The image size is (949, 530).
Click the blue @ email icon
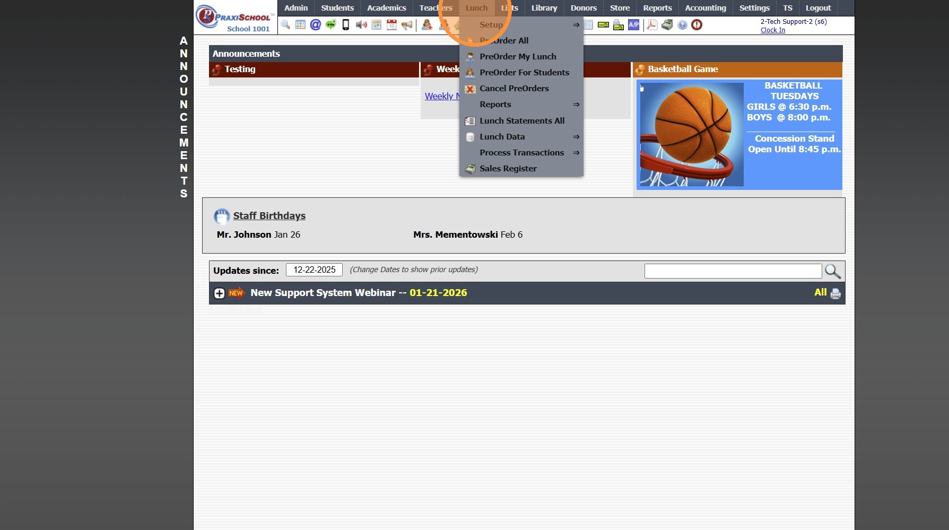click(316, 24)
